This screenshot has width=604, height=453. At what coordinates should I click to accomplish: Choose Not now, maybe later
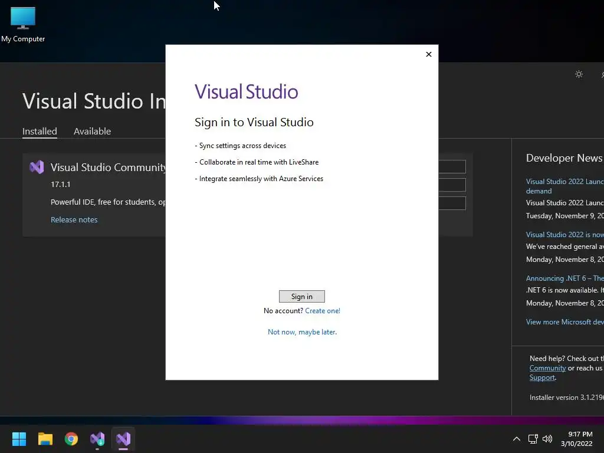[x=302, y=332]
